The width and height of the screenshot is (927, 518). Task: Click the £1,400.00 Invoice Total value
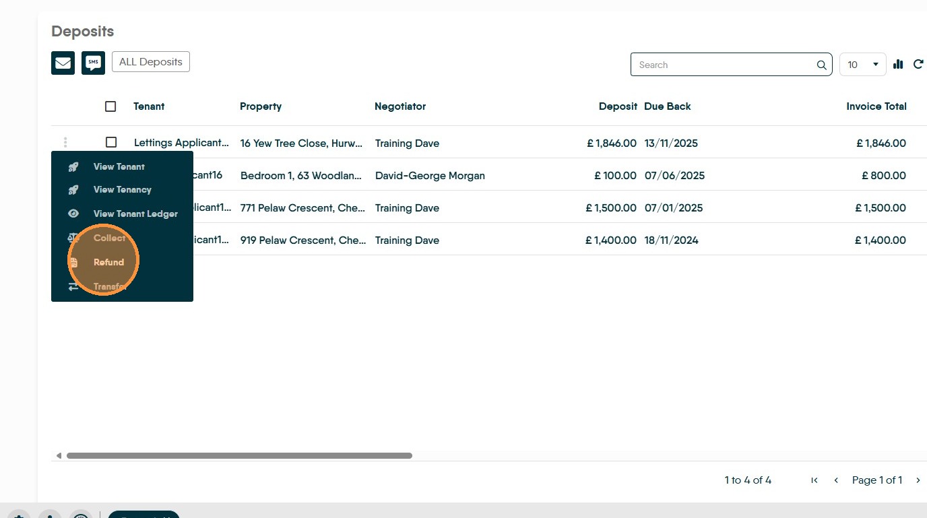(881, 240)
